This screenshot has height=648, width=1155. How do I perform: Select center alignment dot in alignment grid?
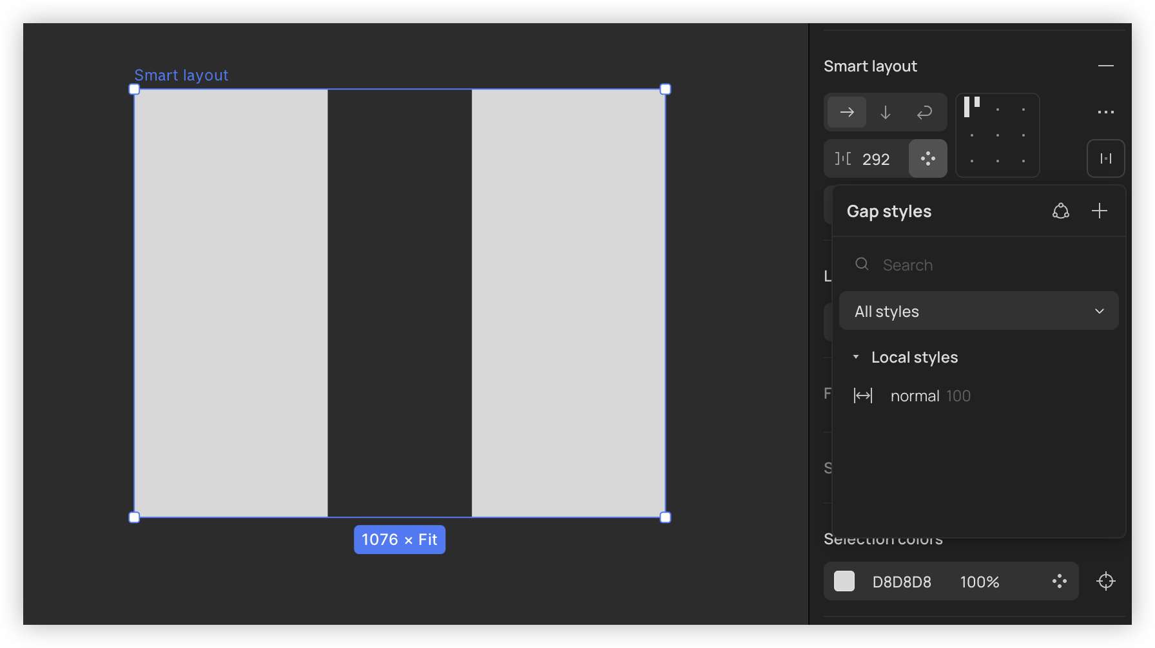point(998,135)
